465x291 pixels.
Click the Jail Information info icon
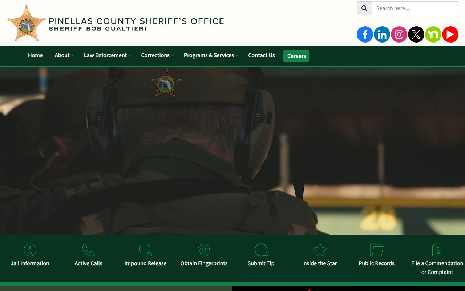pos(30,250)
